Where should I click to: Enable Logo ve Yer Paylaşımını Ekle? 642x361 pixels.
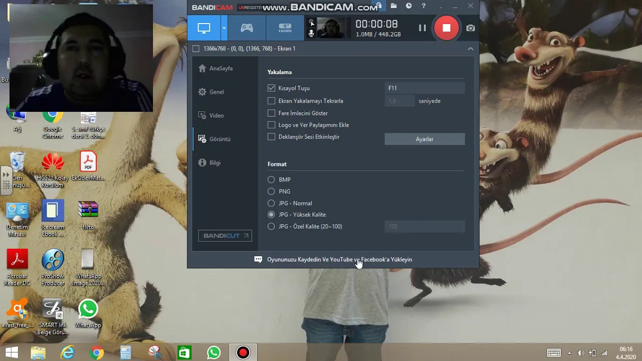click(271, 125)
